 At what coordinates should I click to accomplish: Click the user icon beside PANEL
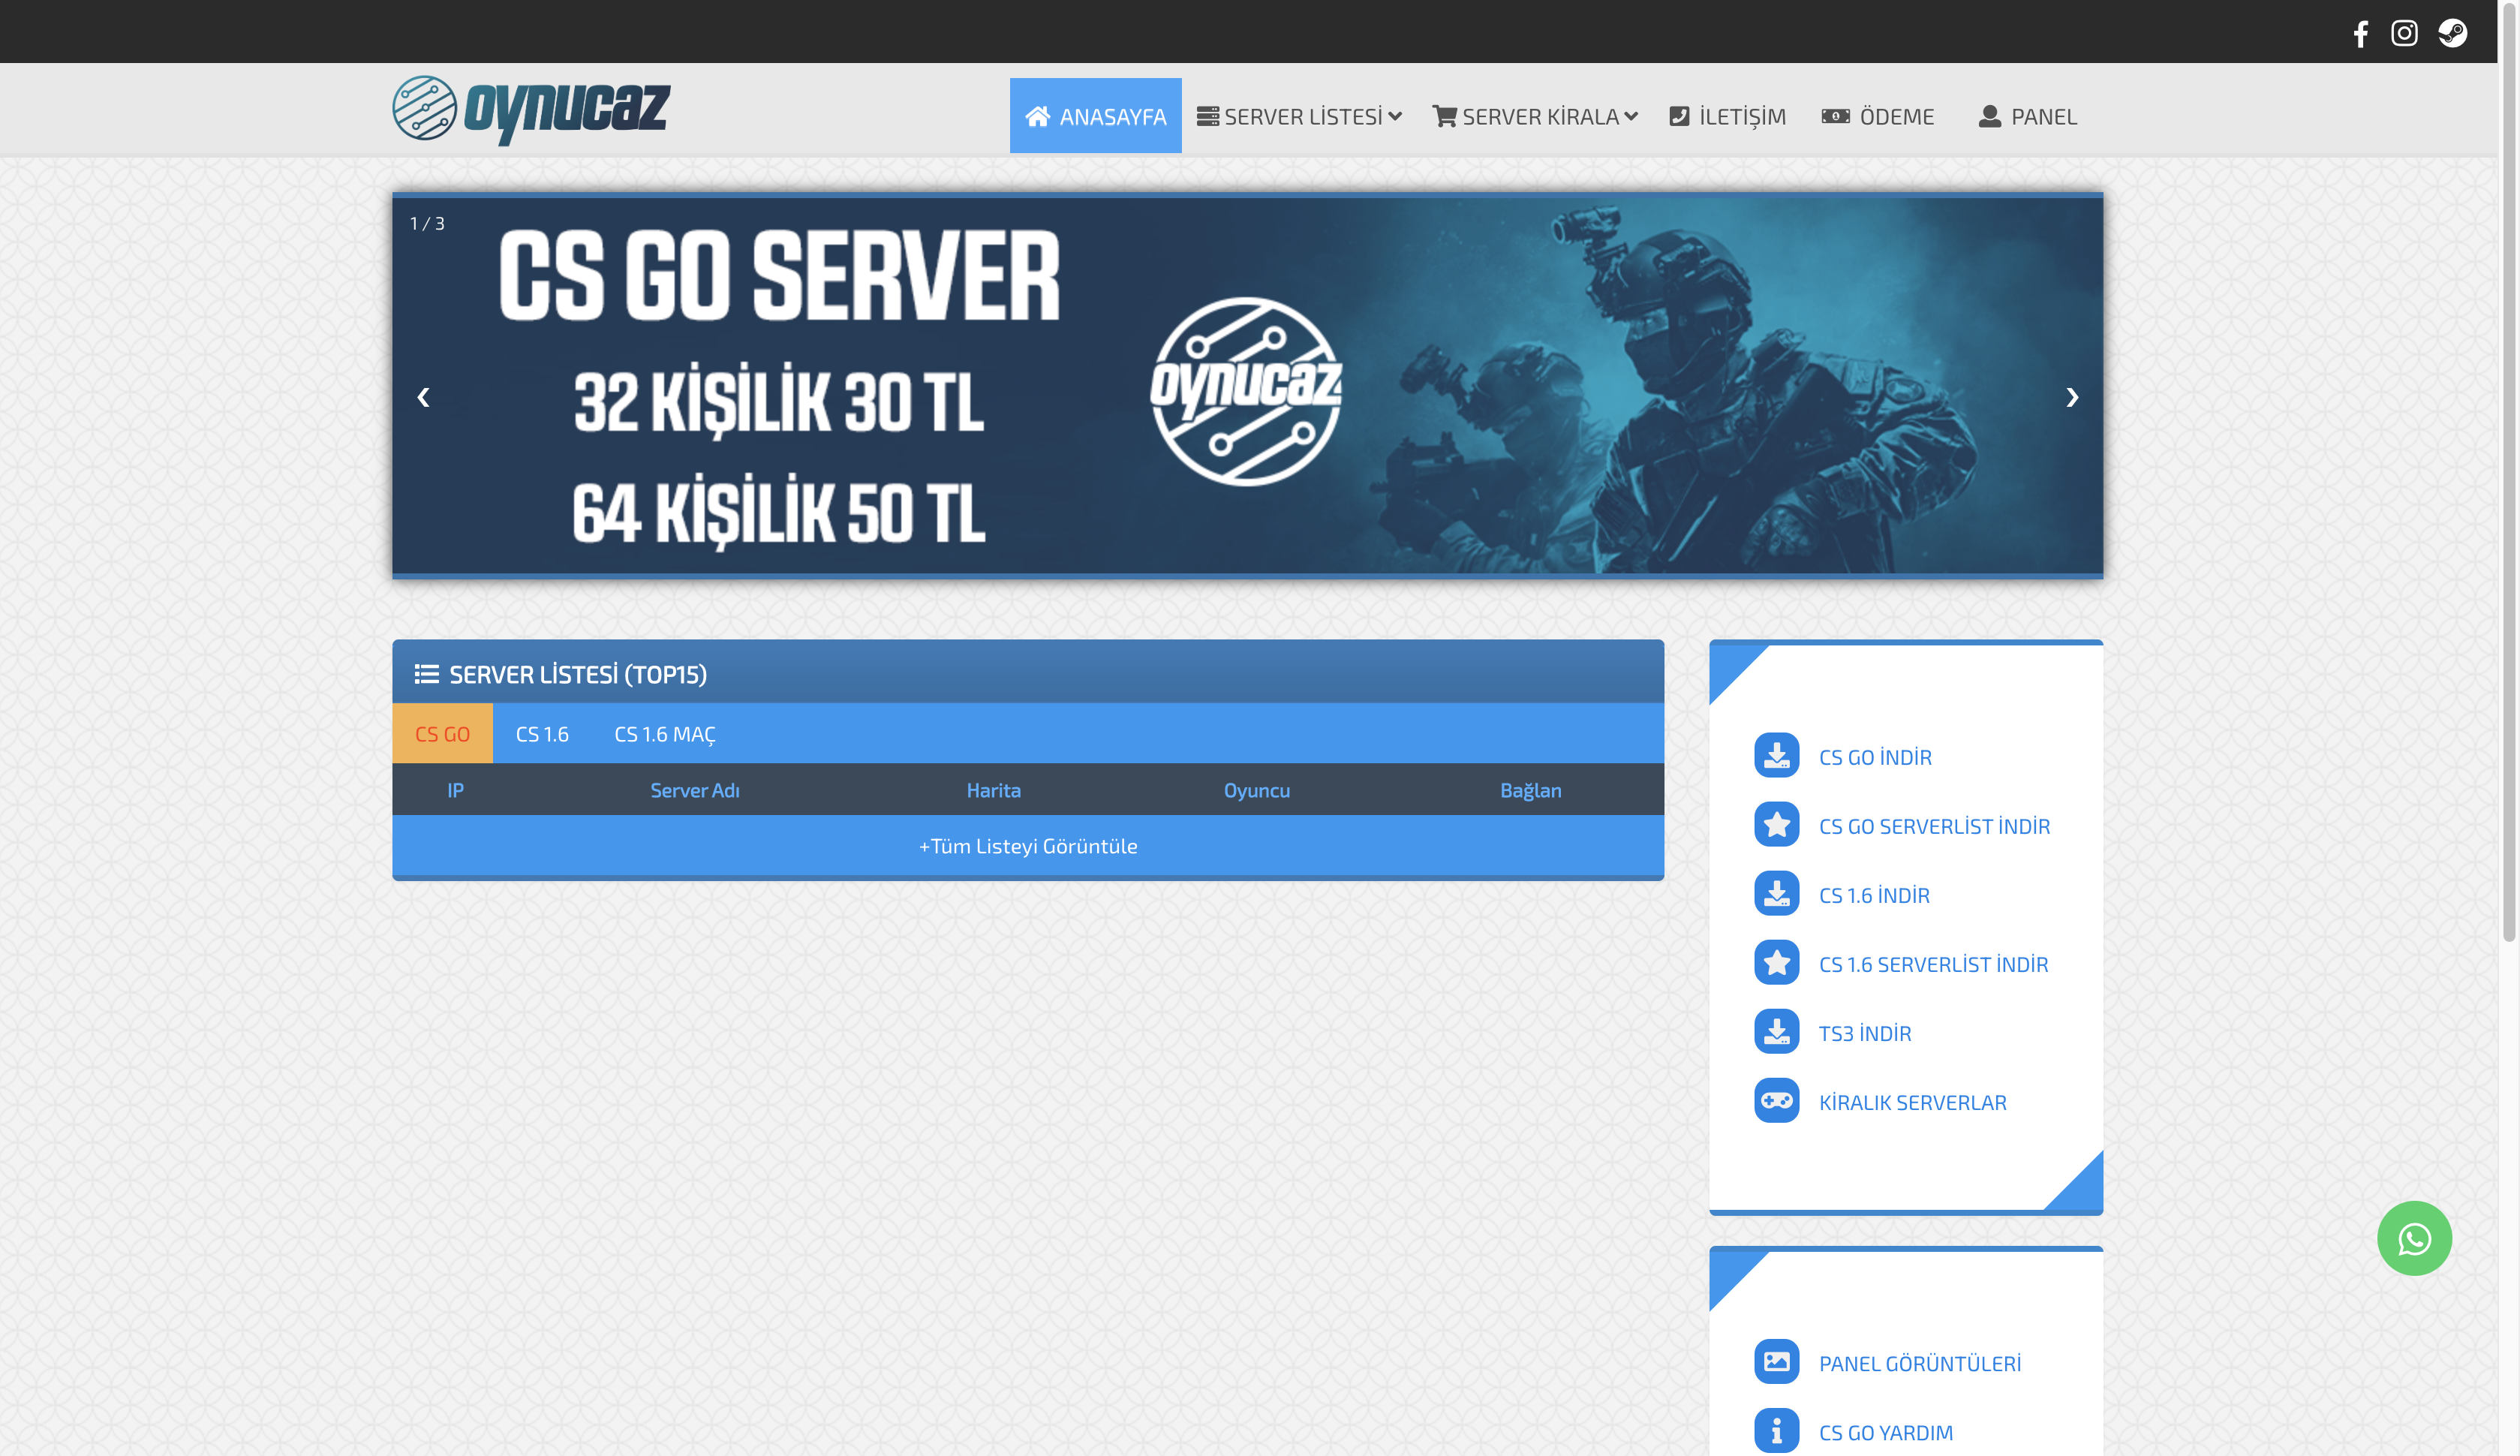tap(1989, 116)
